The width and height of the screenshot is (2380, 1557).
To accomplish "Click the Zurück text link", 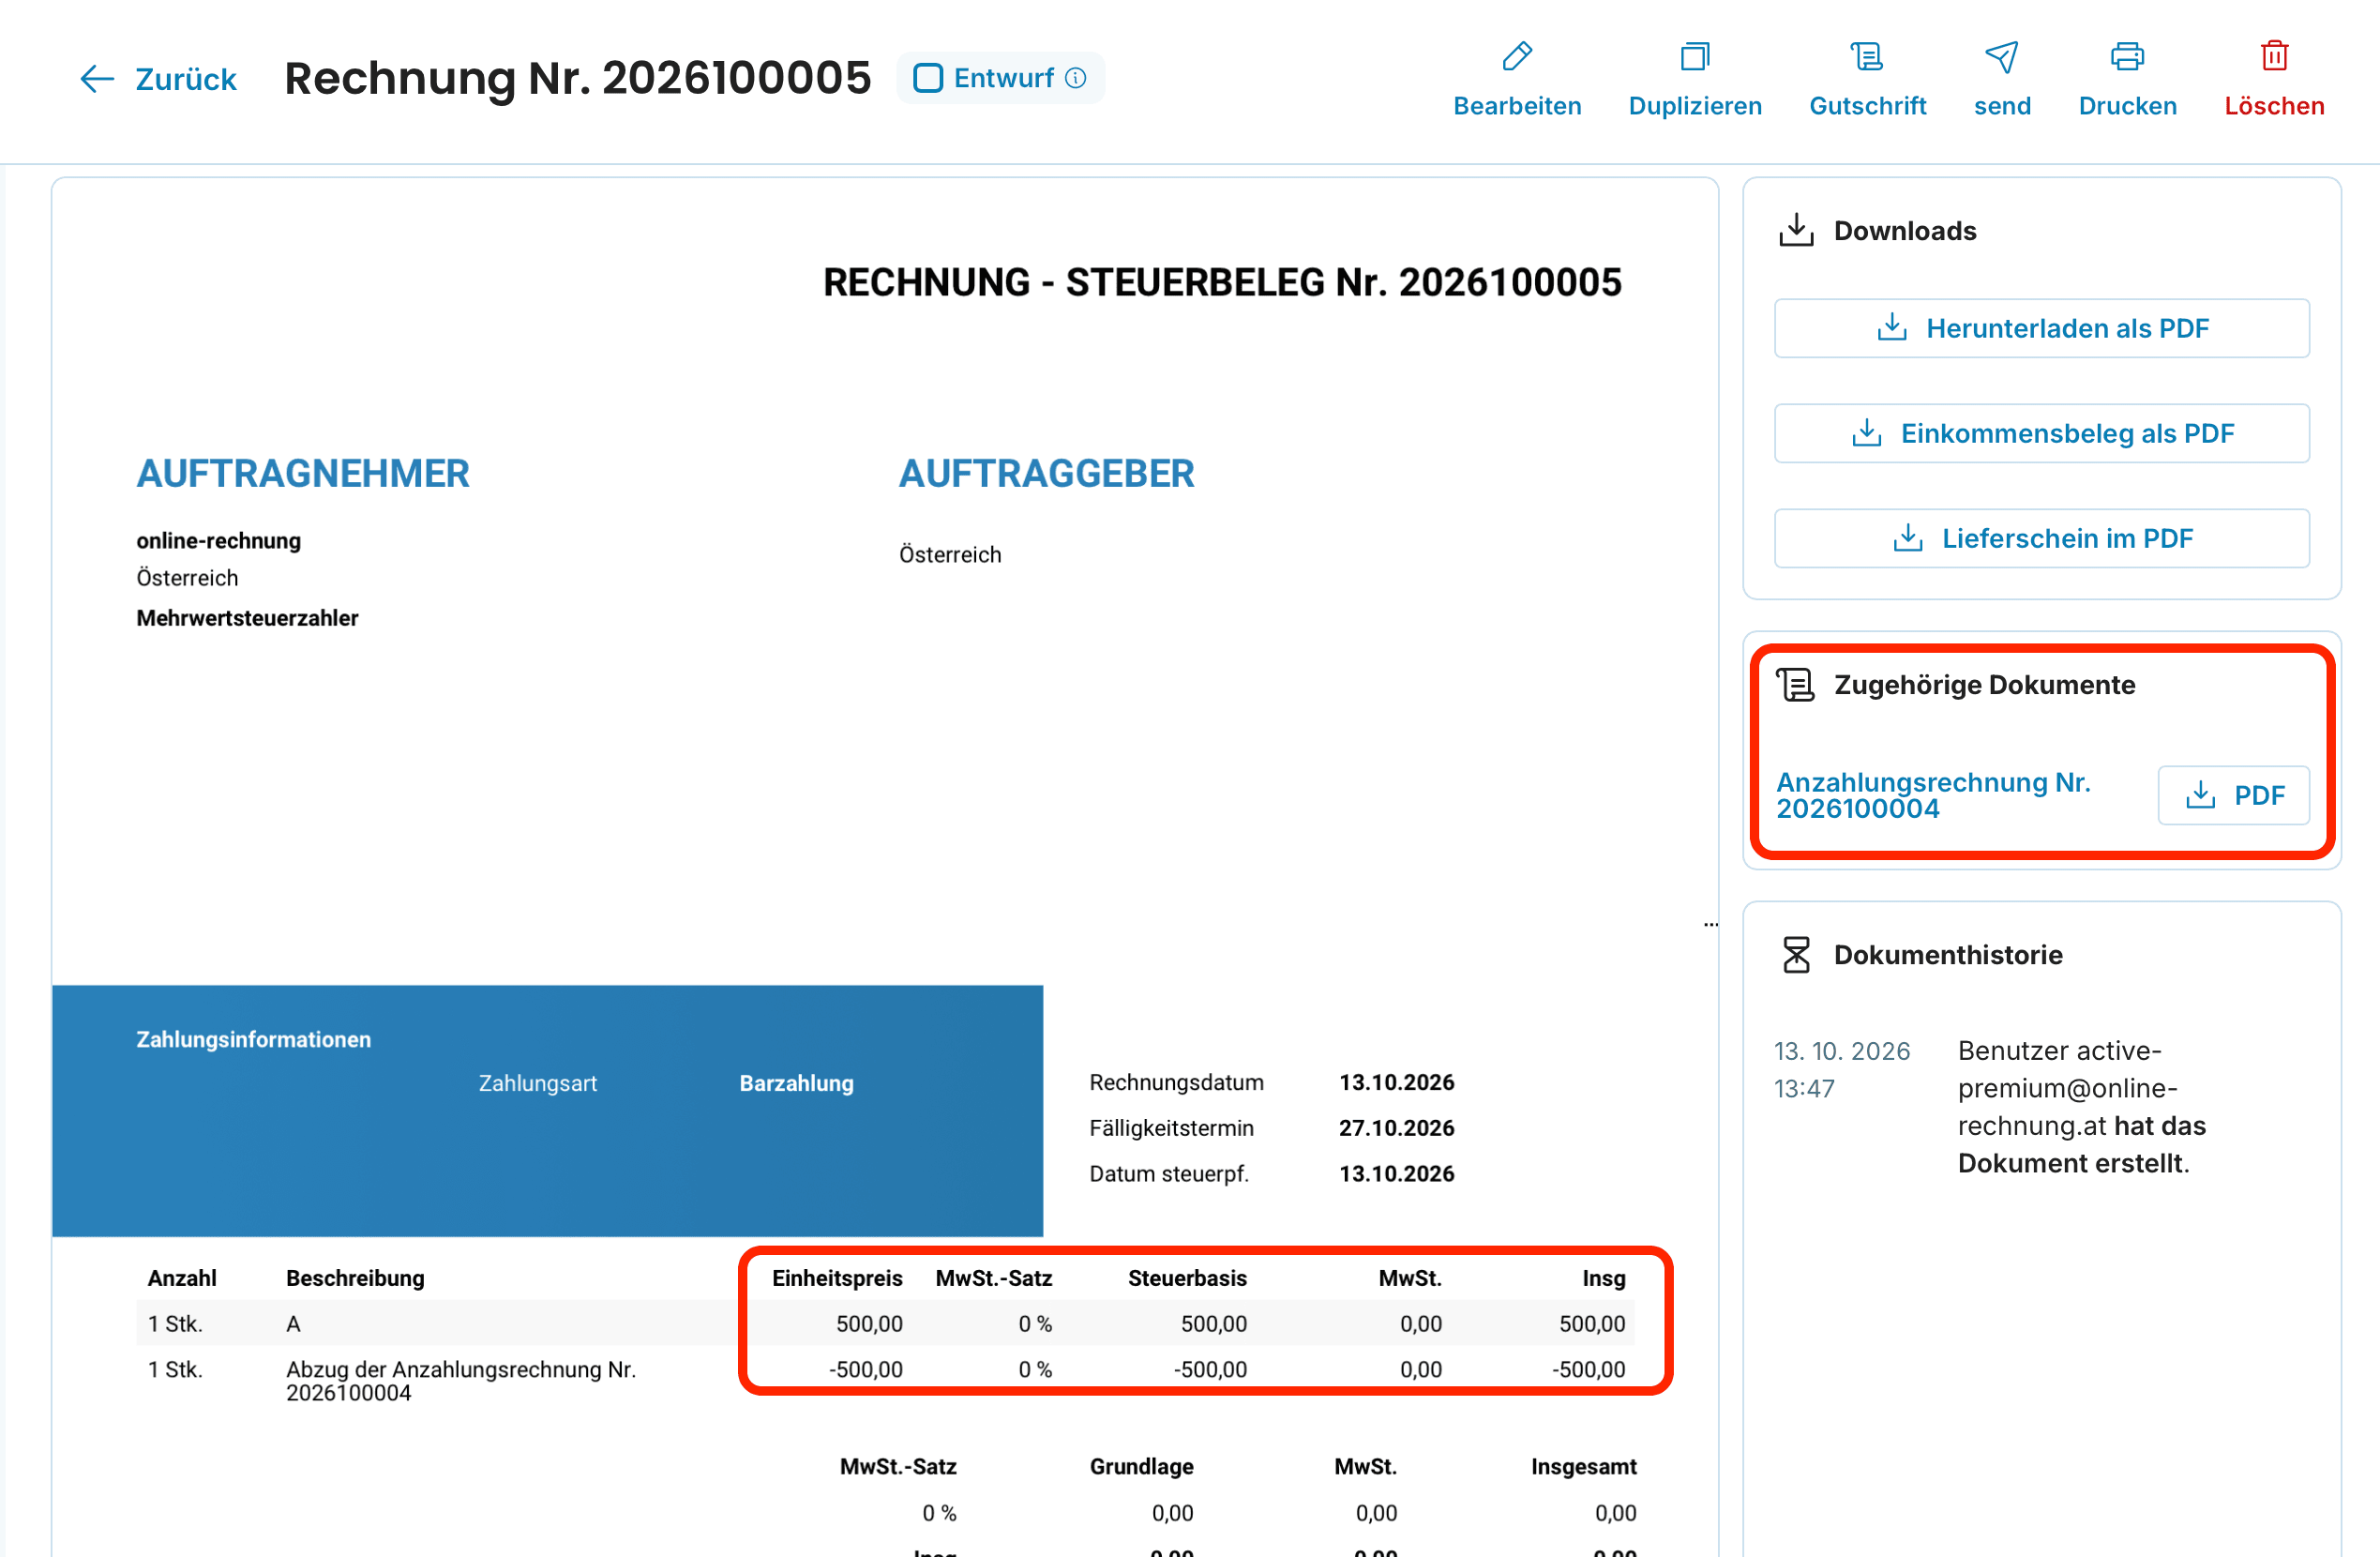I will [186, 79].
